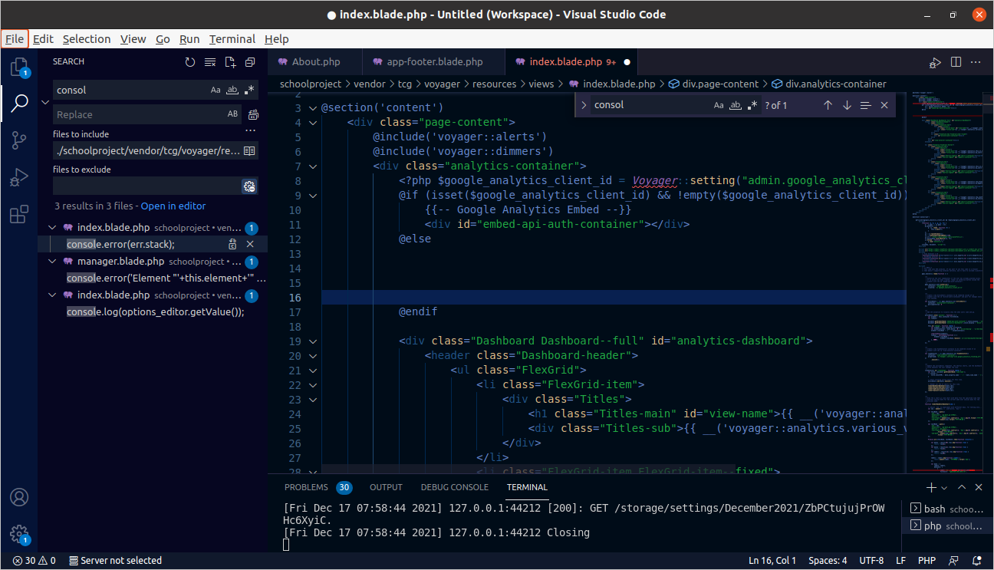Open the feedback icon in status bar

953,561
